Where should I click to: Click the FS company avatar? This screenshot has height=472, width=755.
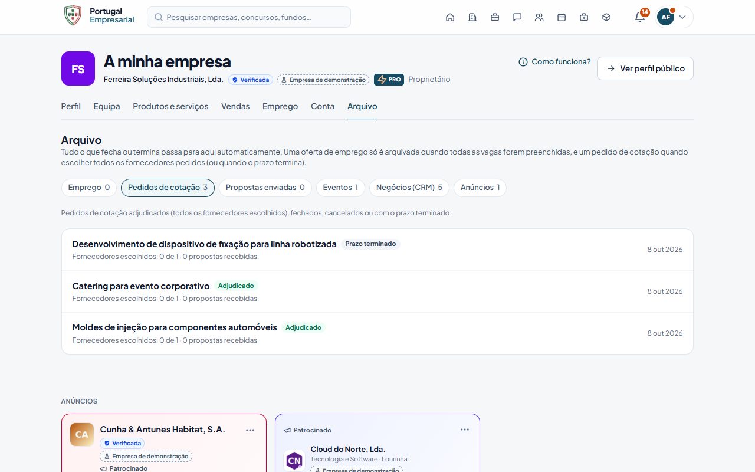(78, 68)
